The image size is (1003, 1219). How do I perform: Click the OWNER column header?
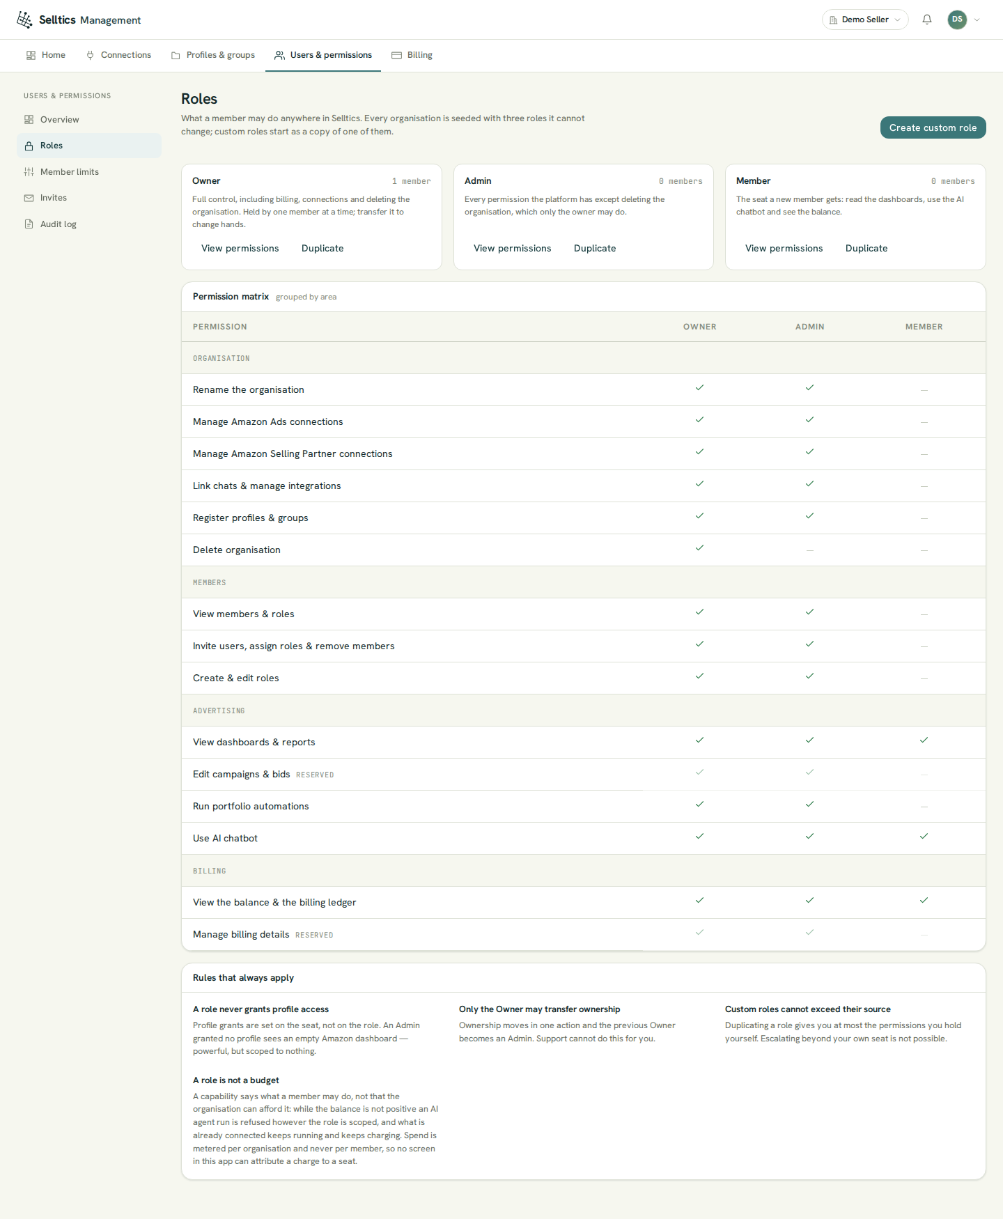pyautogui.click(x=699, y=327)
